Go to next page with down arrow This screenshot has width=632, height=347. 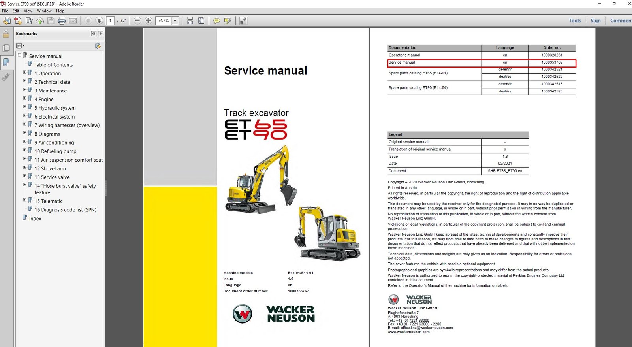pos(99,21)
